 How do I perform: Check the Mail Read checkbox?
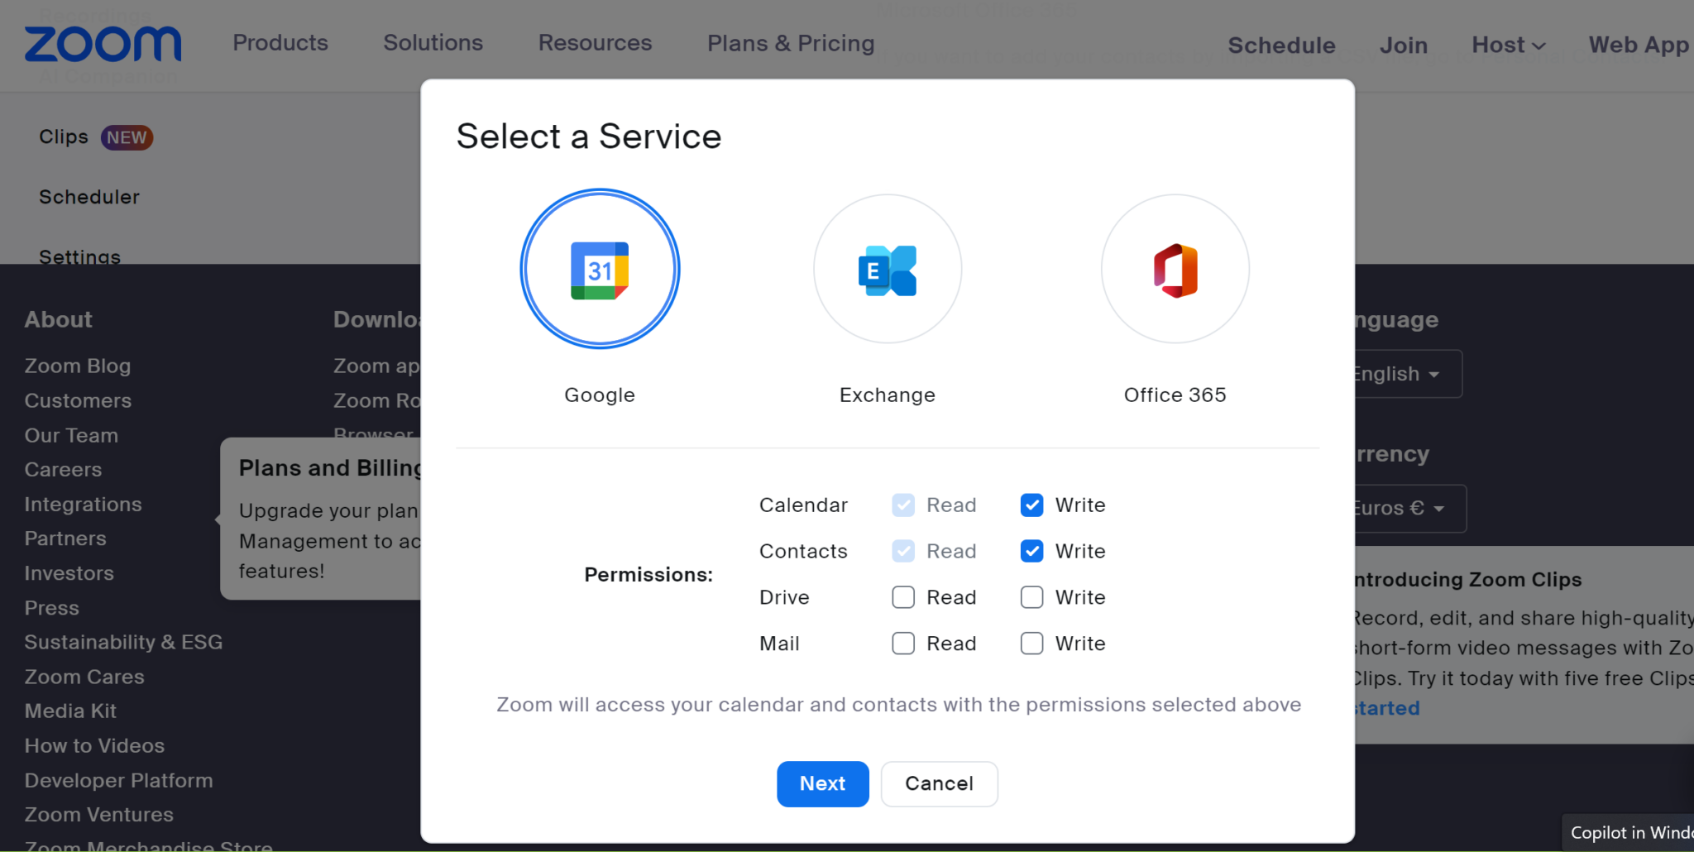903,644
